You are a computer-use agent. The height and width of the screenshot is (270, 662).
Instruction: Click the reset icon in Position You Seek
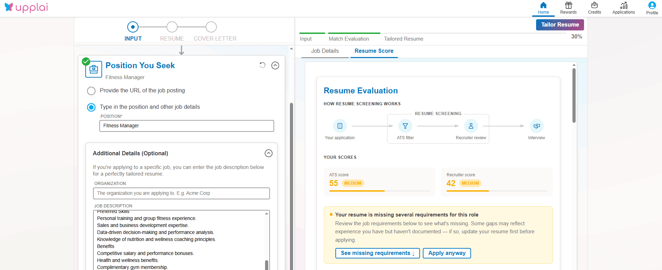pyautogui.click(x=262, y=65)
